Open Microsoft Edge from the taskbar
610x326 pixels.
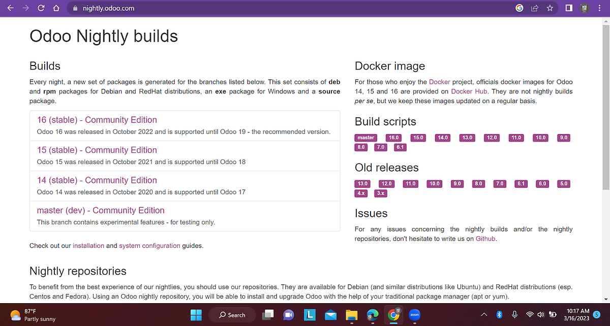[x=373, y=315]
